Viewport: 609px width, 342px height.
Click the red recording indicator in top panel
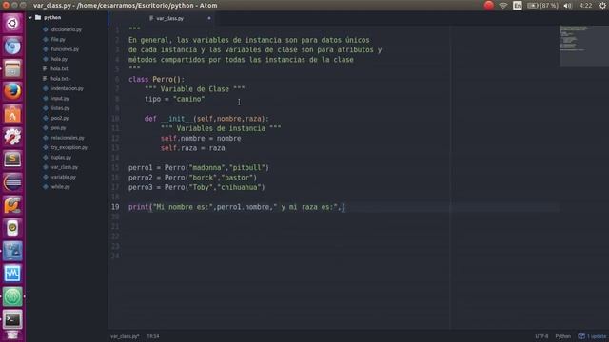click(488, 5)
